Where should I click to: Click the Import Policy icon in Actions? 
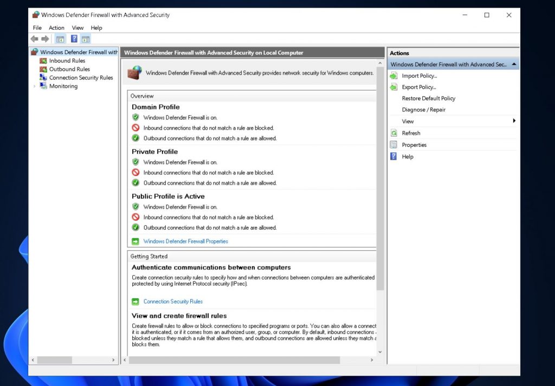[x=394, y=76]
